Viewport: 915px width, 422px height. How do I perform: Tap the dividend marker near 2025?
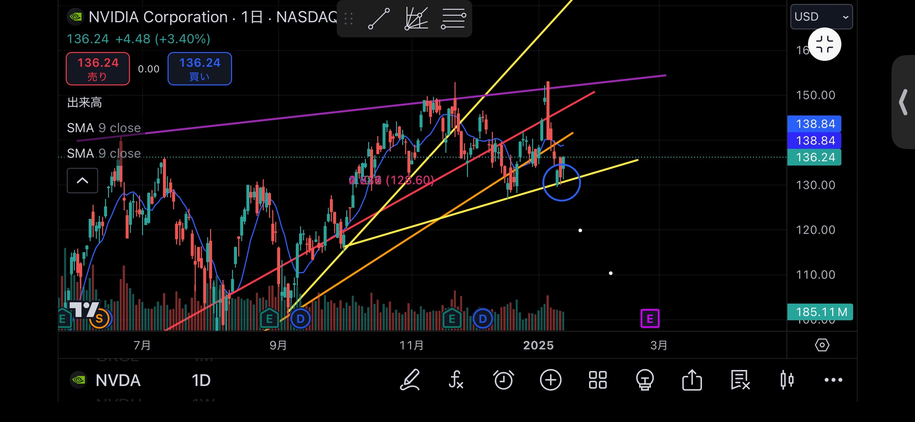coord(483,319)
